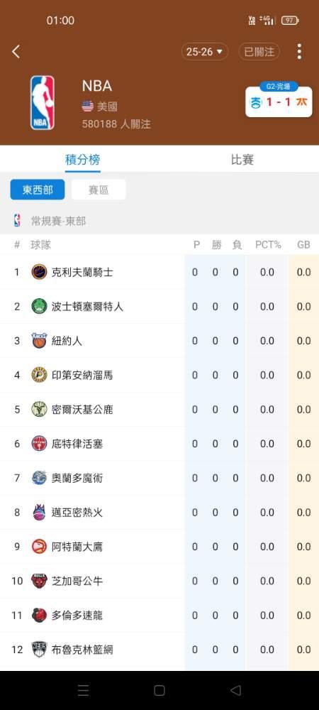Open the 邁亞密熱火 team row
The height and width of the screenshot is (710, 319).
[x=159, y=512]
